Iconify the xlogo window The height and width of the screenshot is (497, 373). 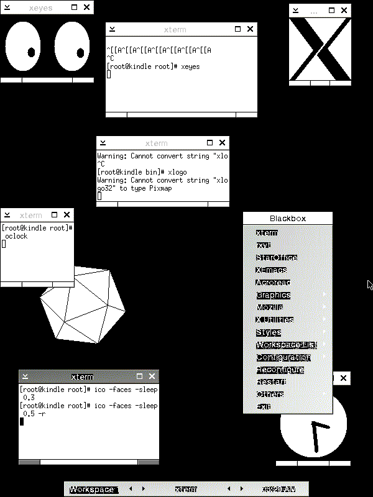296,10
